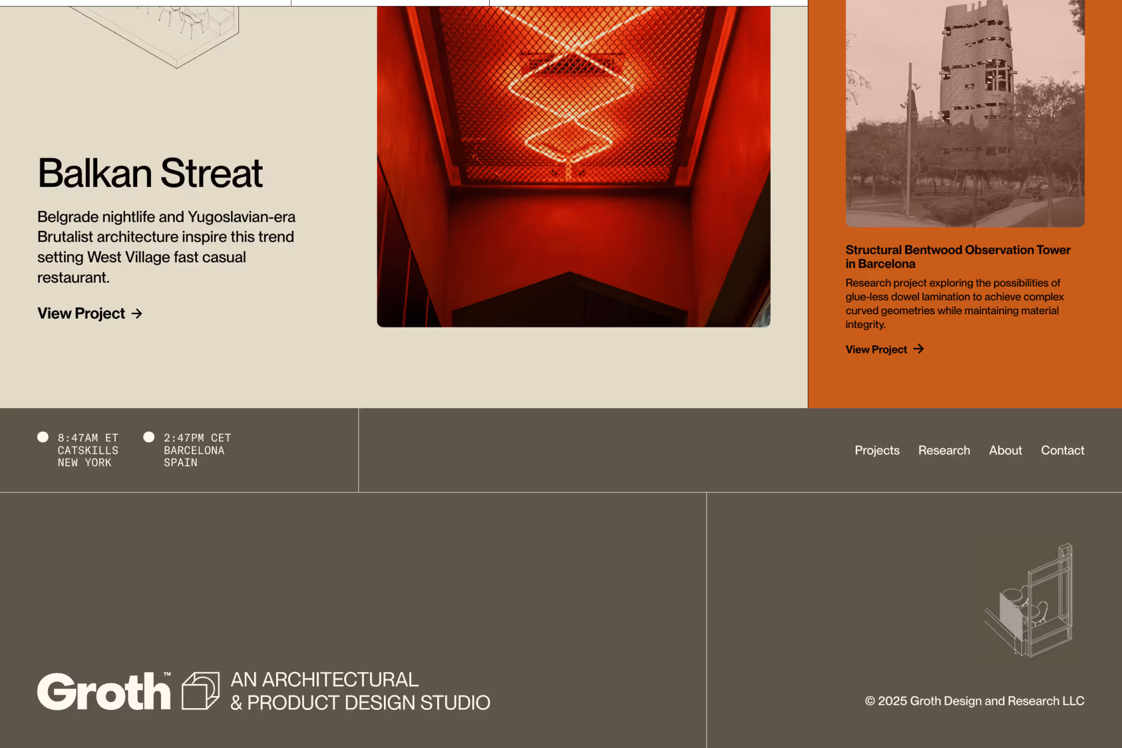Screen dimensions: 1122x748
Task: Click the dot indicator beside Catskills time
Action: pos(43,437)
